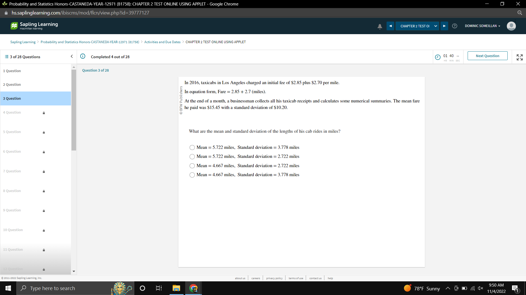526x295 pixels.
Task: Click the previous activity arrow icon
Action: (x=390, y=26)
